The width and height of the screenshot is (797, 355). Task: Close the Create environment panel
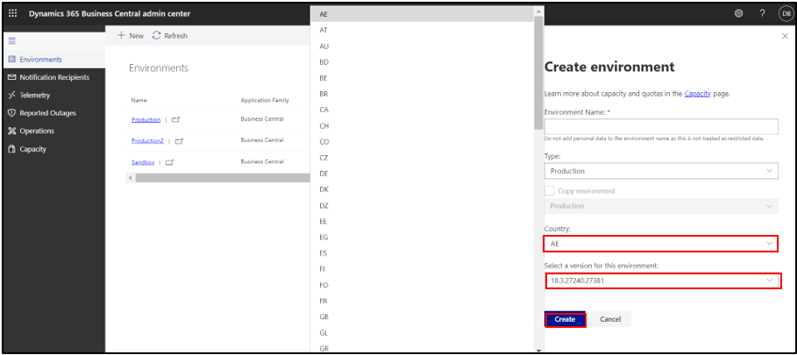coord(785,36)
